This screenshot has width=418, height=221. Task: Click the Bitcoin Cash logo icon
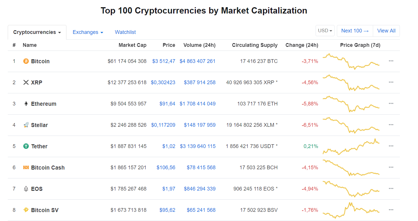26,168
